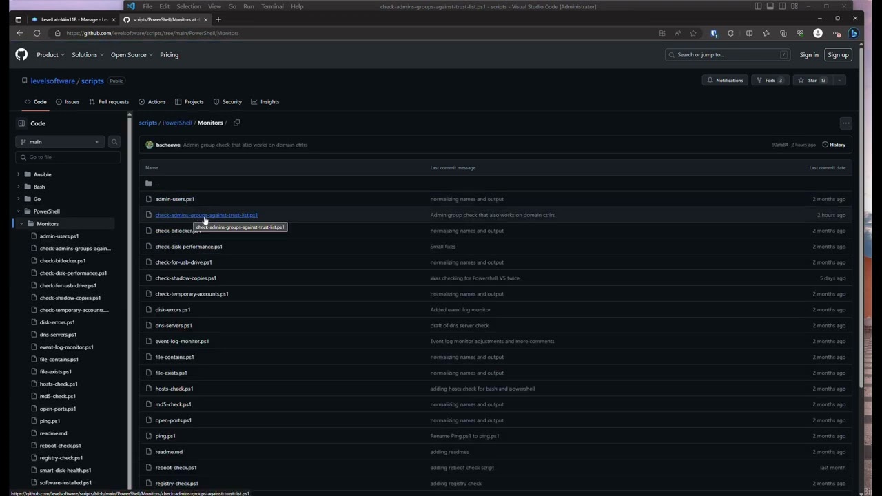View commit History link
This screenshot has width=882, height=496.
[x=834, y=145]
